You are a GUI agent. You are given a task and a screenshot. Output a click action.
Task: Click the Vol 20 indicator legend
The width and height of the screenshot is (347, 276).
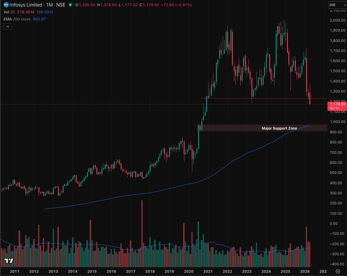[9, 12]
